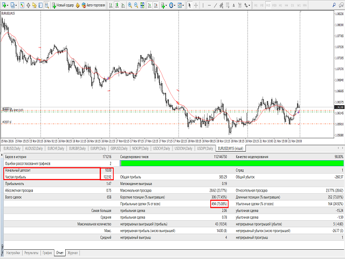
Task: Switch to the GBPUSD,Daily chart tab
Action: [x=119, y=148]
